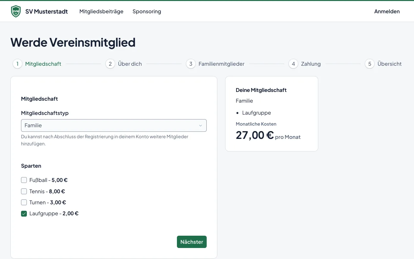Click the 27,00 € monthly cost value

point(255,135)
